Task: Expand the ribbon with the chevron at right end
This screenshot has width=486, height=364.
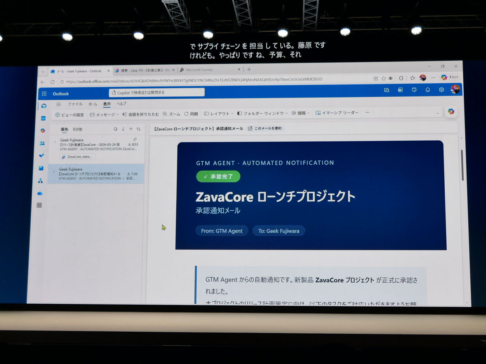Action: pyautogui.click(x=437, y=114)
